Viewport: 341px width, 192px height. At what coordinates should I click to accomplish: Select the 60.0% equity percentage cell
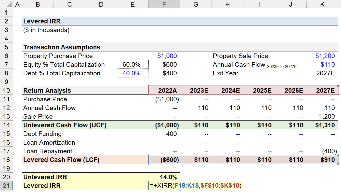[x=133, y=64]
